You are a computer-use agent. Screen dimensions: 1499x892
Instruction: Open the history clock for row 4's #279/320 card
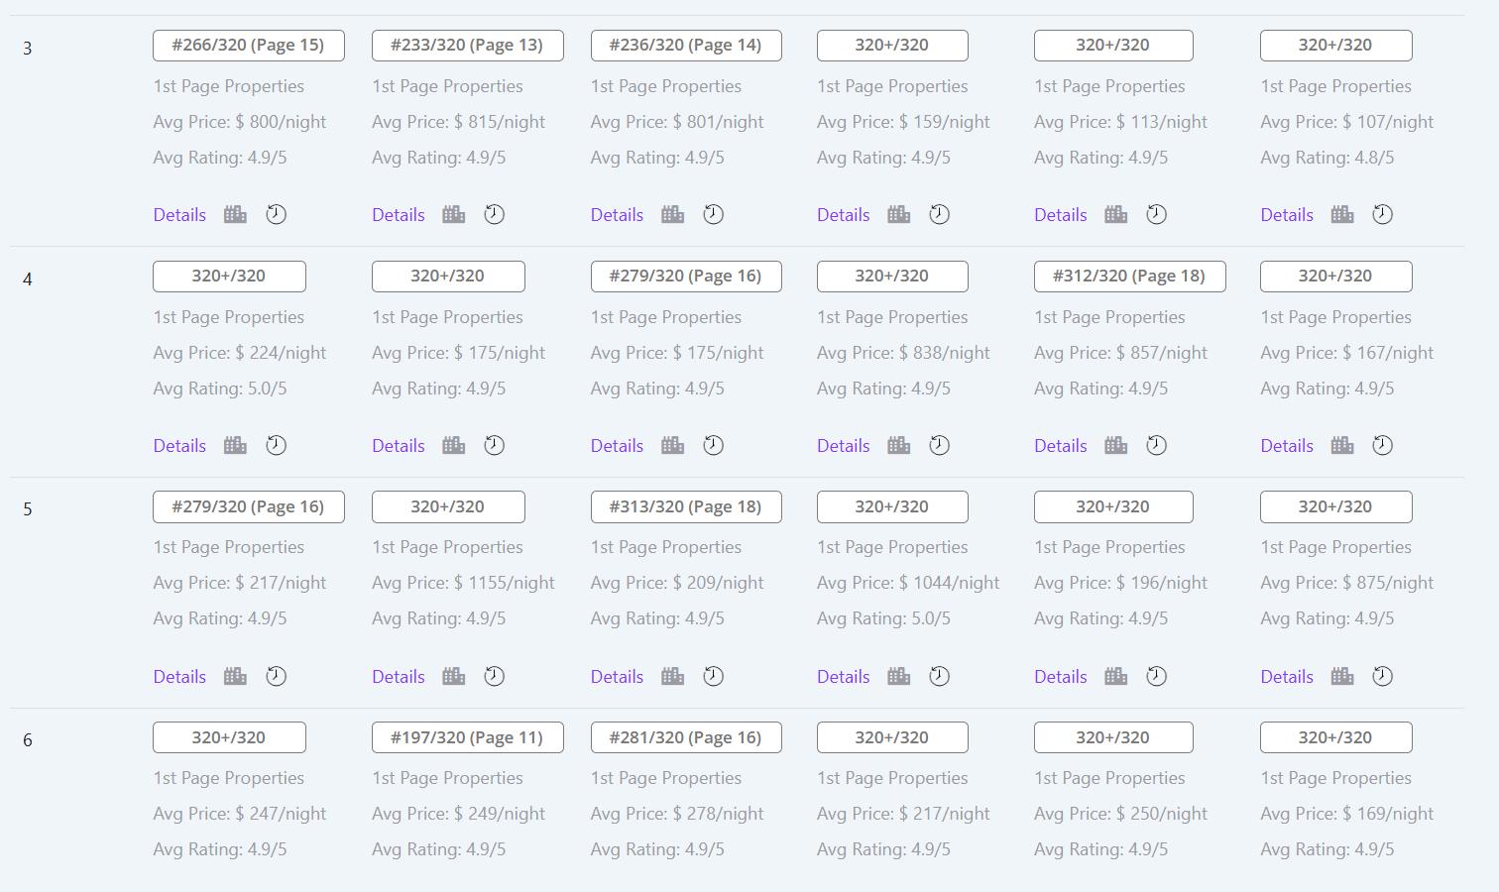713,445
